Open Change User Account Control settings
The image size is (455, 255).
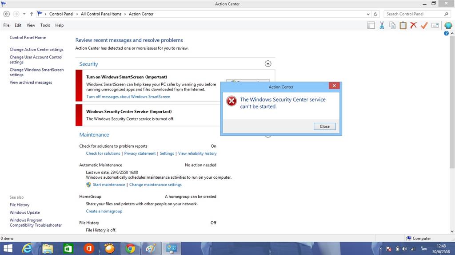coord(36,59)
